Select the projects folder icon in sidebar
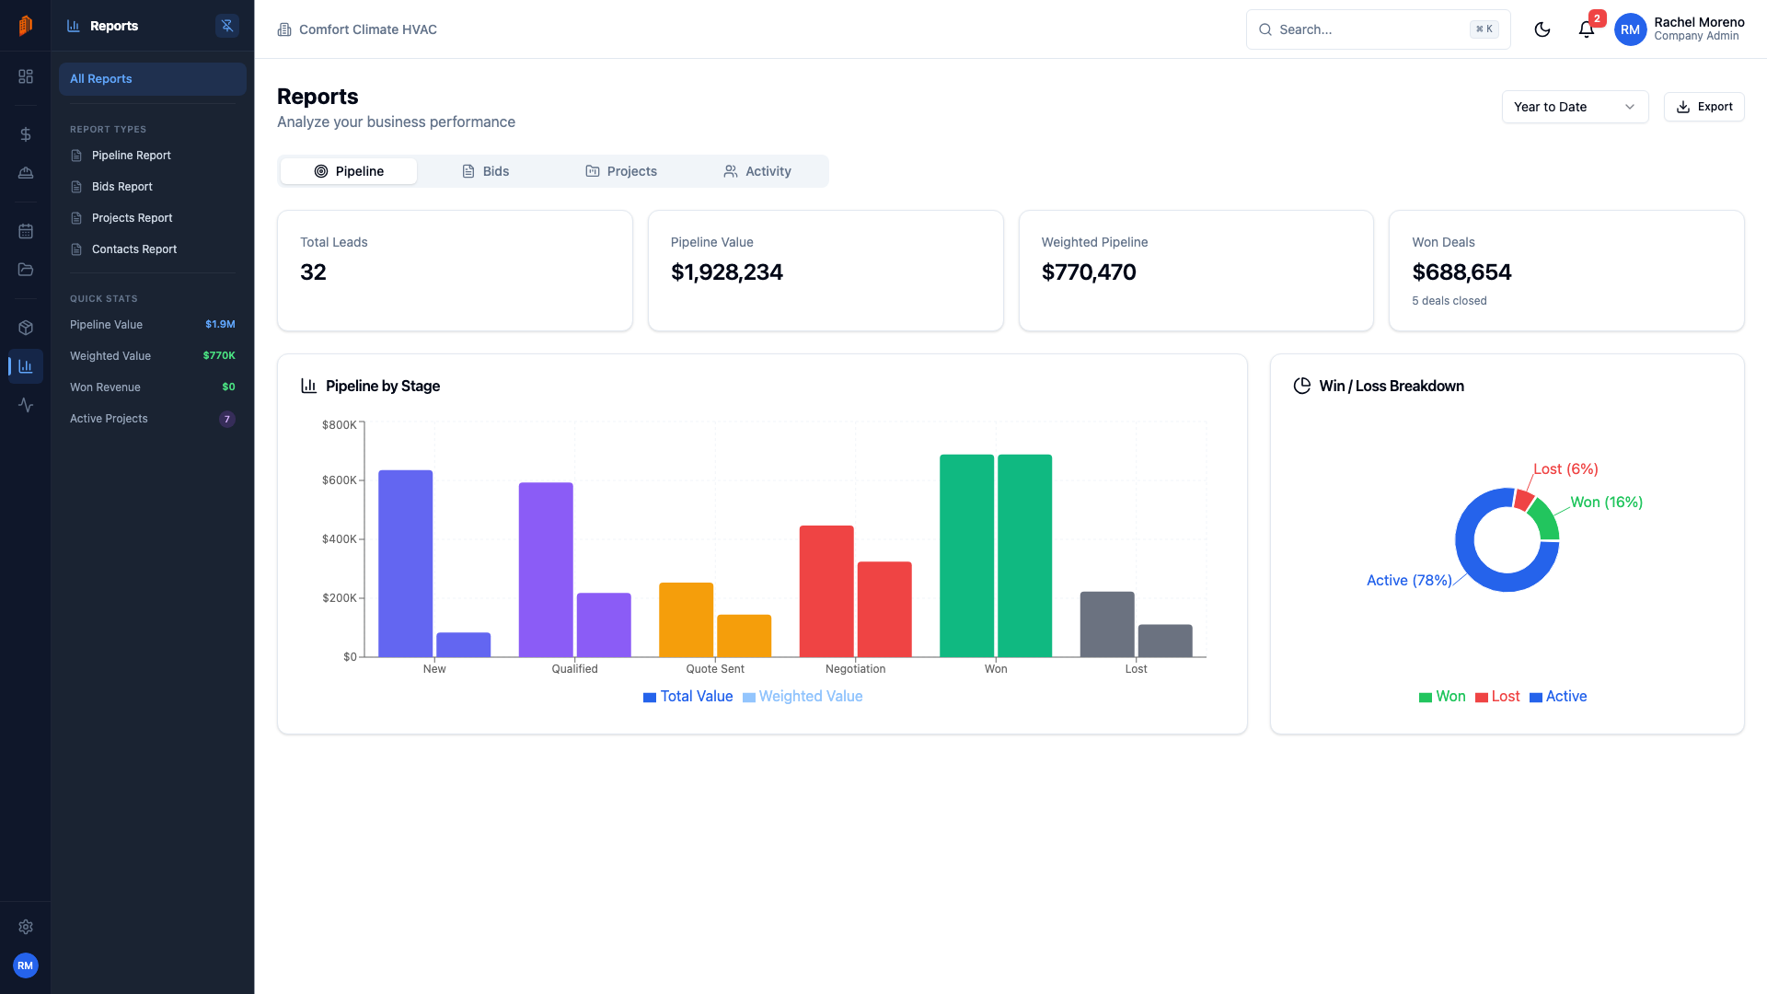 pos(25,270)
